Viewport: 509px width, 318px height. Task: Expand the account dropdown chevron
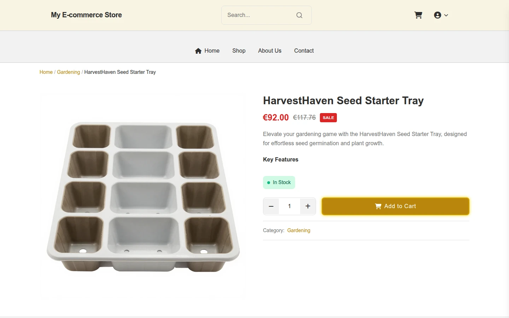coord(446,15)
